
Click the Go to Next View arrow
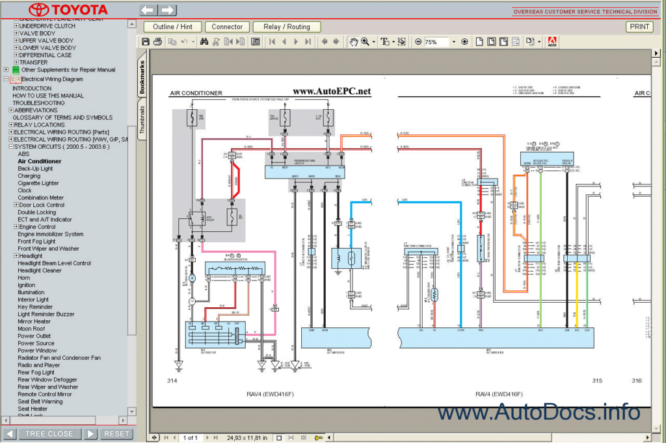[x=336, y=42]
